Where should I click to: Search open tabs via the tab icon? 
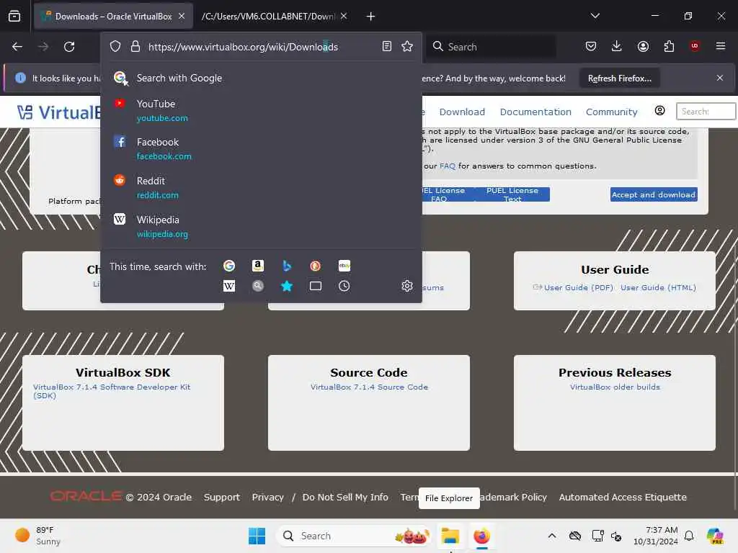click(316, 286)
